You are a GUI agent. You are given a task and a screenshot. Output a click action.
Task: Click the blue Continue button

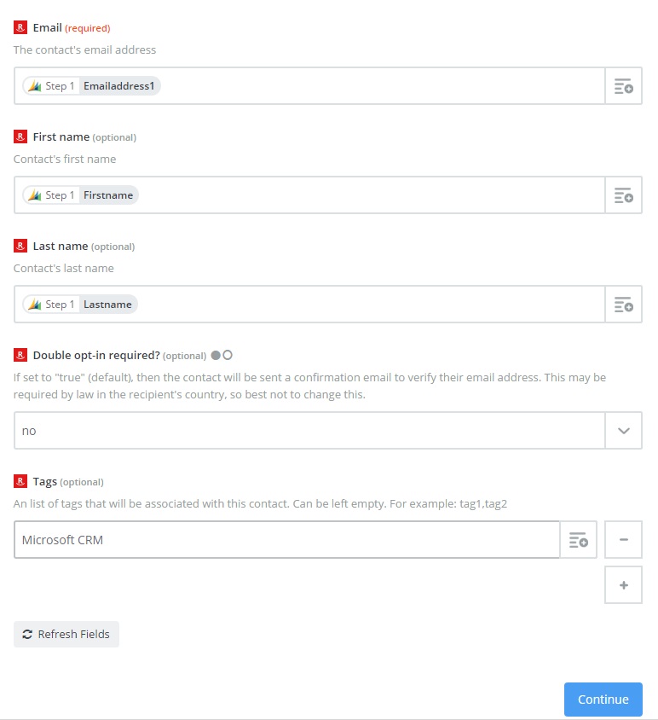tap(603, 700)
